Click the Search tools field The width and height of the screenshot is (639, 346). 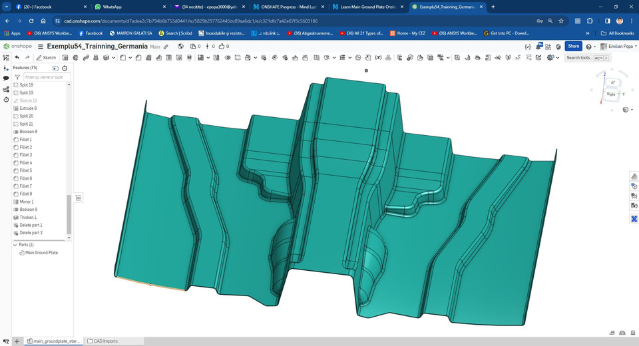point(587,58)
